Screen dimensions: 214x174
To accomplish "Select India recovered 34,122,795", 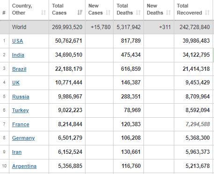I will [x=196, y=55].
